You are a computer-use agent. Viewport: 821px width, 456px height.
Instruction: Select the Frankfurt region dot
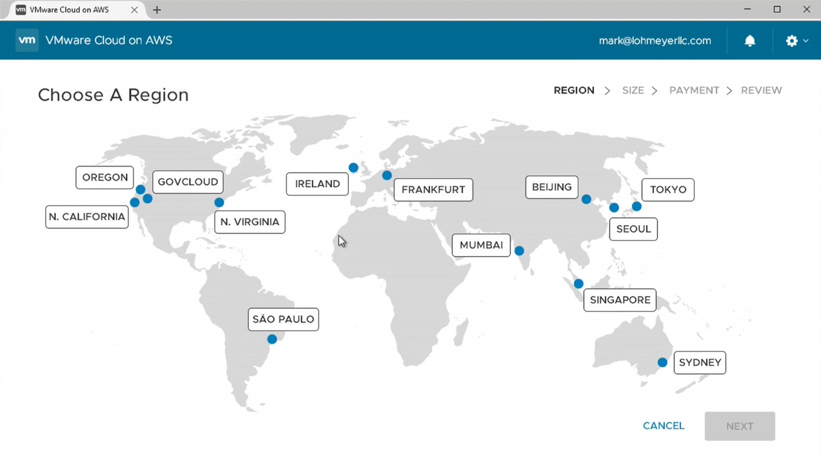[386, 175]
